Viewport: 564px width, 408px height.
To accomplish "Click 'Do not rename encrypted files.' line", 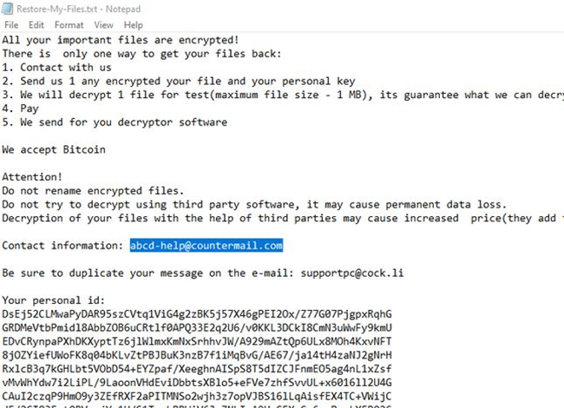I will (93, 190).
